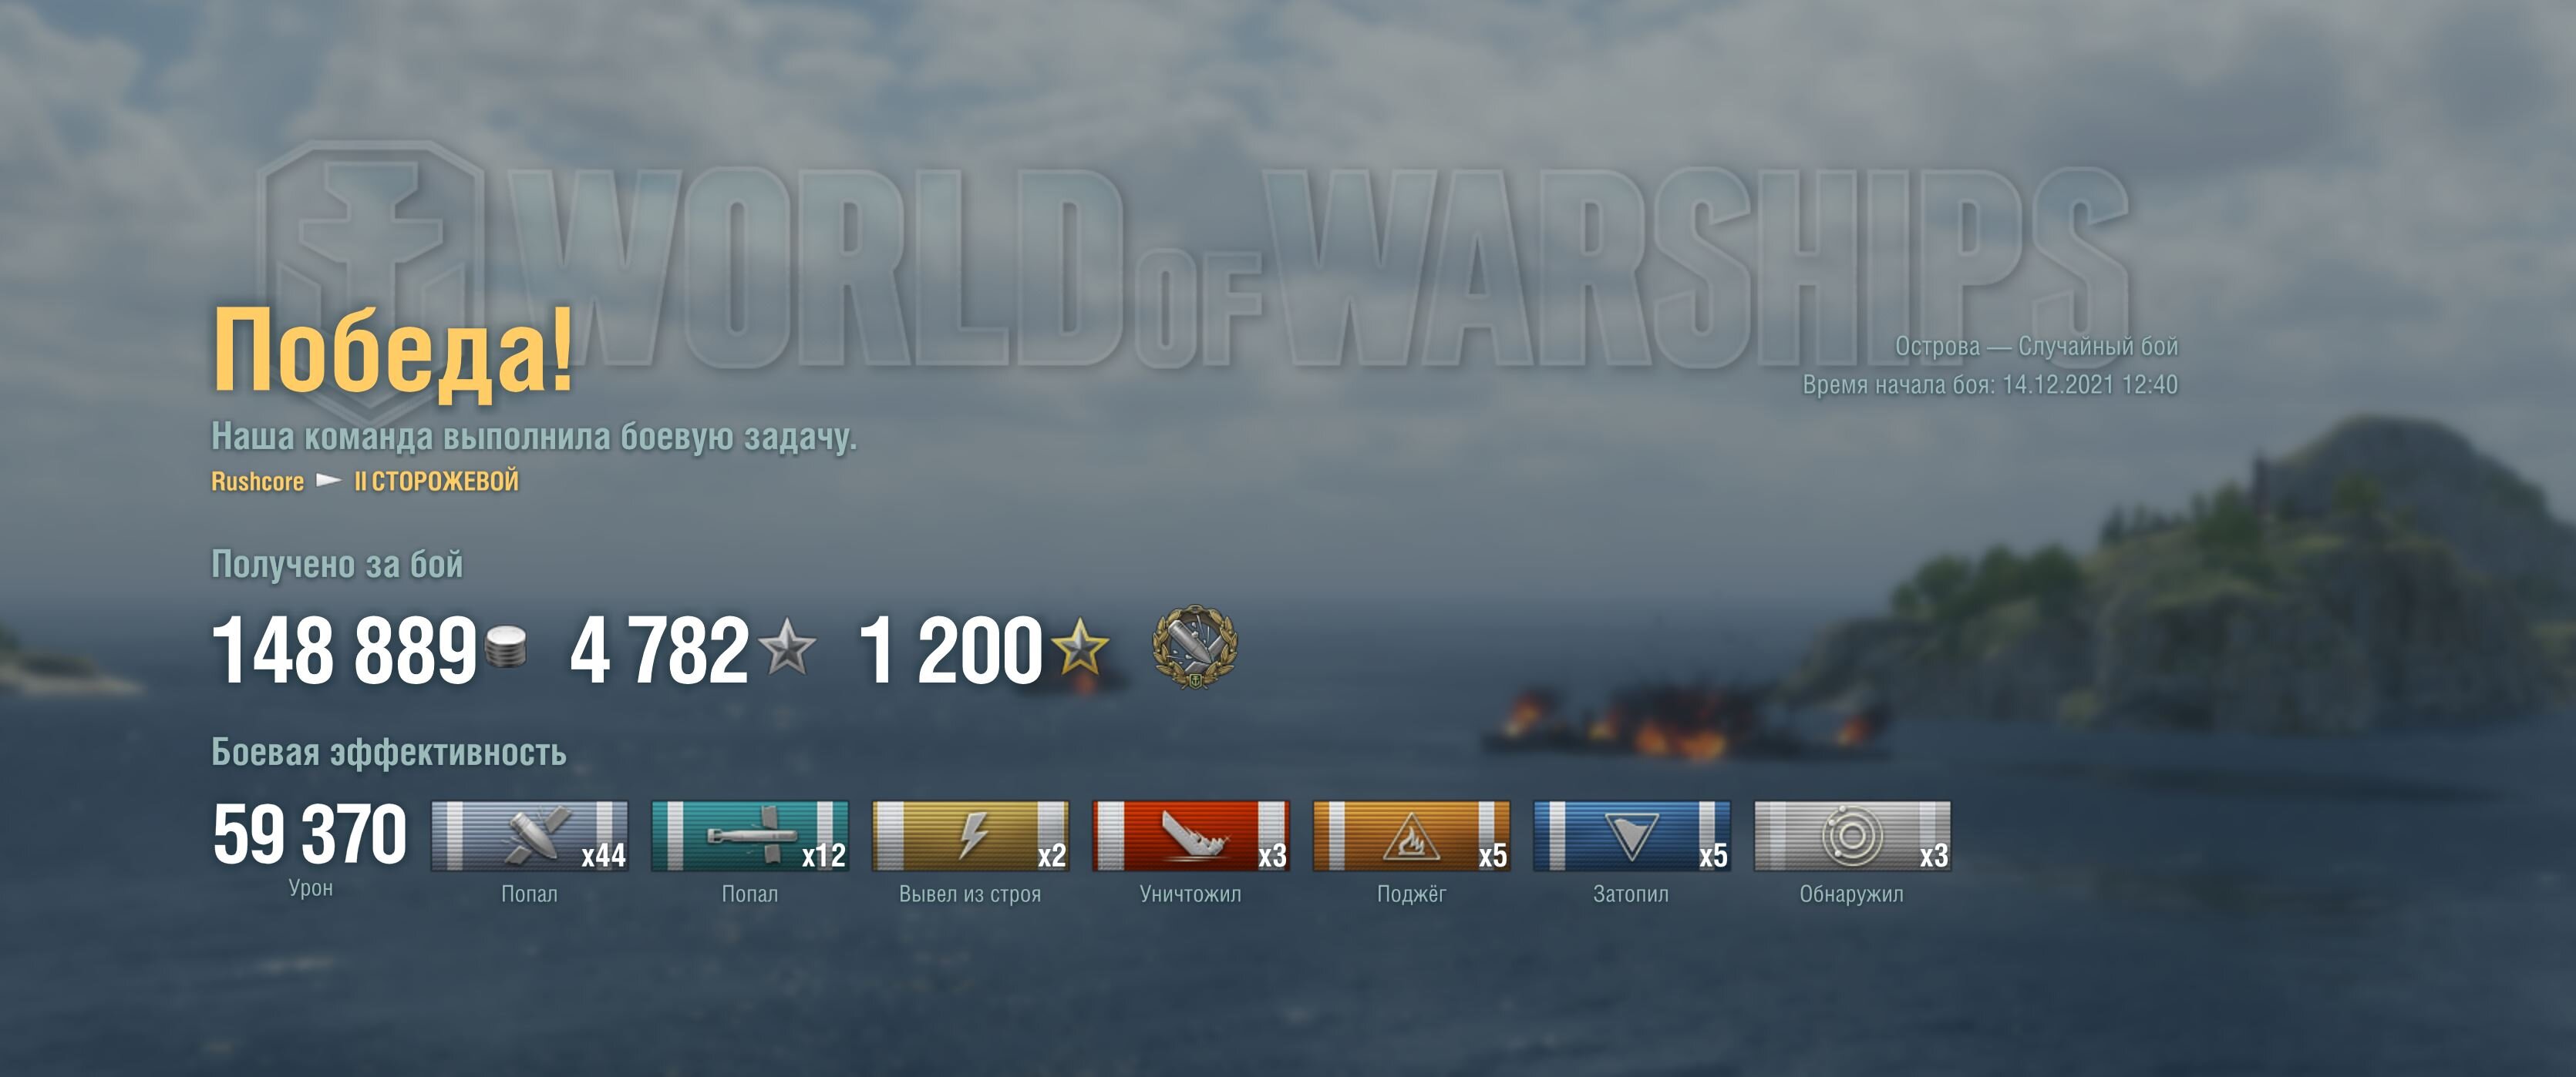2576x1077 pixels.
Task: Click the orange fire-set ribbon x5
Action: point(1411,835)
